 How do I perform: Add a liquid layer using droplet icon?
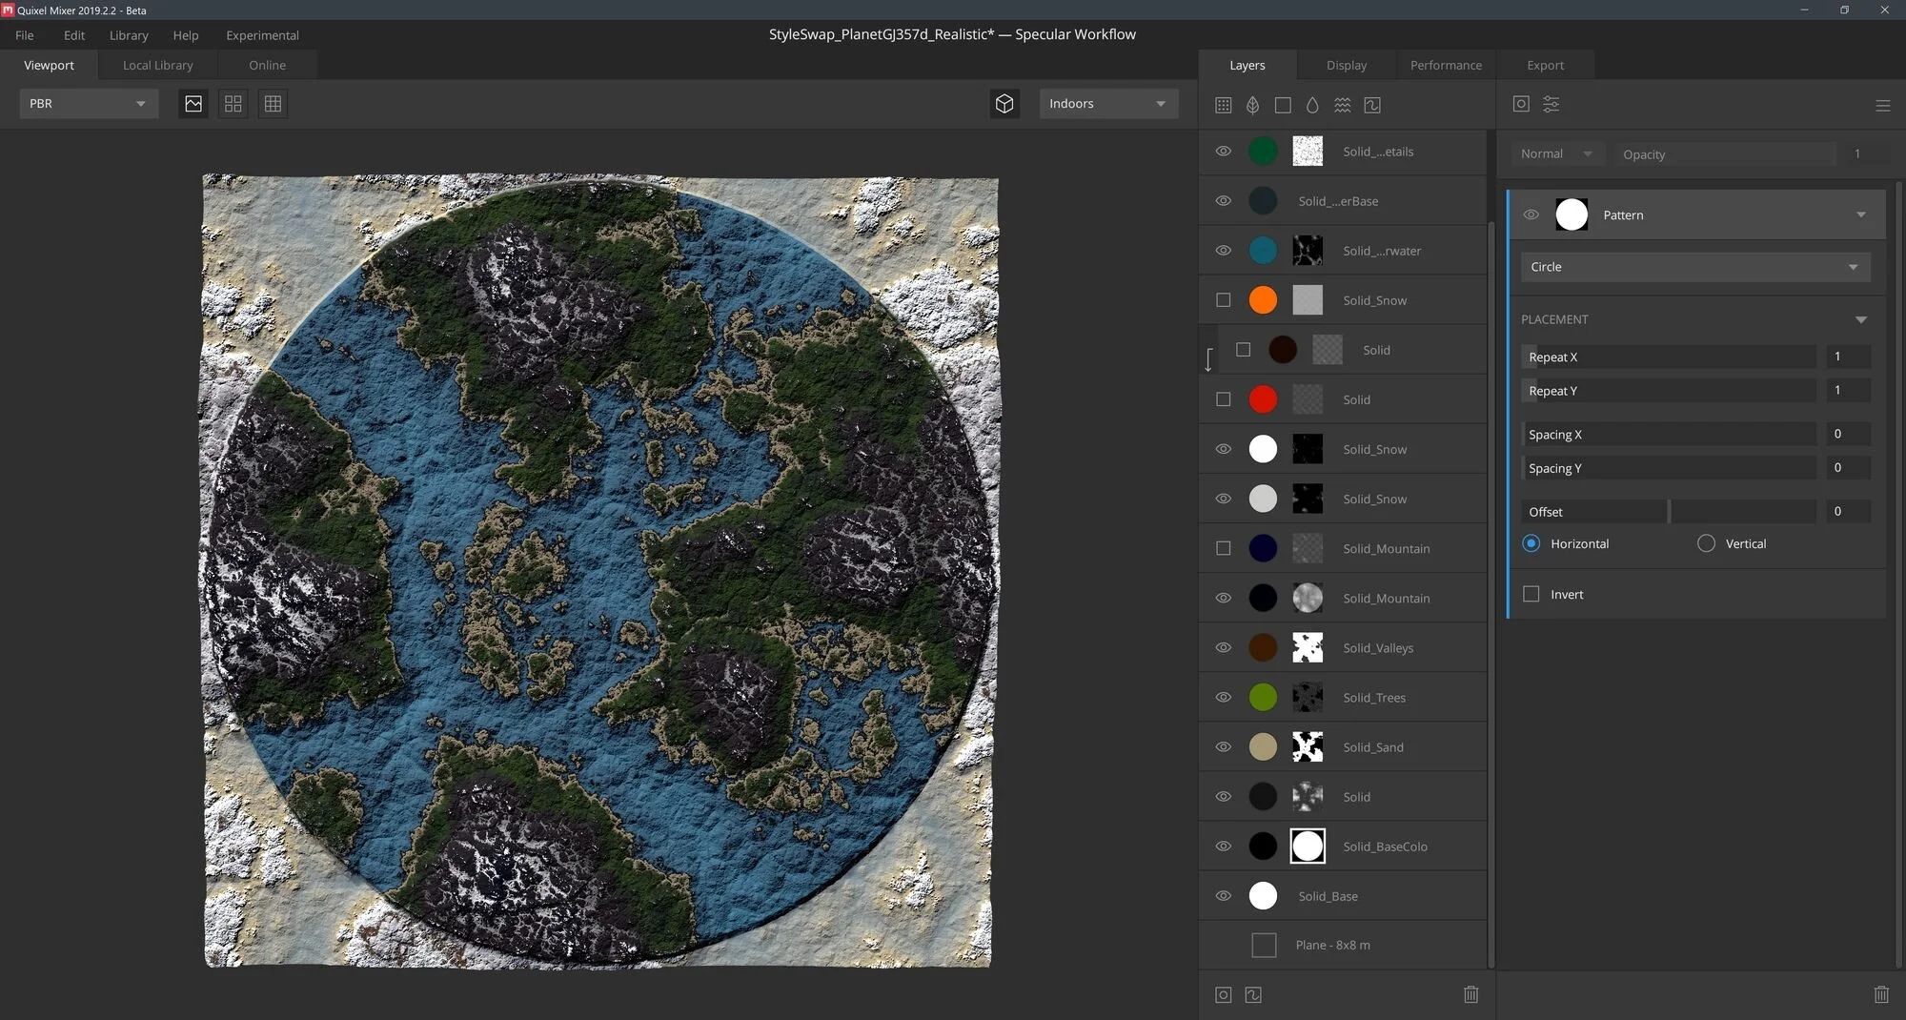click(1312, 105)
